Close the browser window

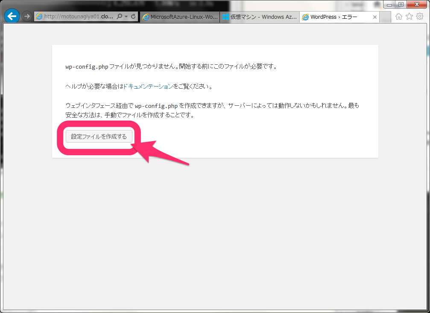[x=417, y=4]
